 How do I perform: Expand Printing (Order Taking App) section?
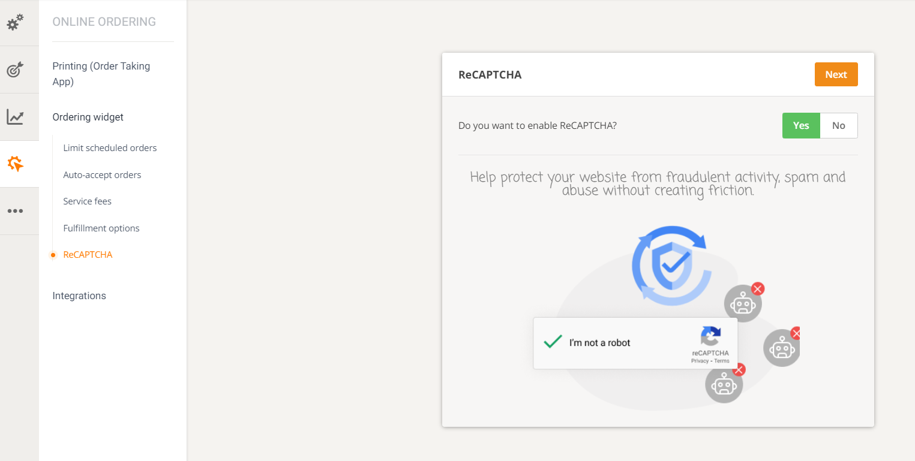coord(101,74)
